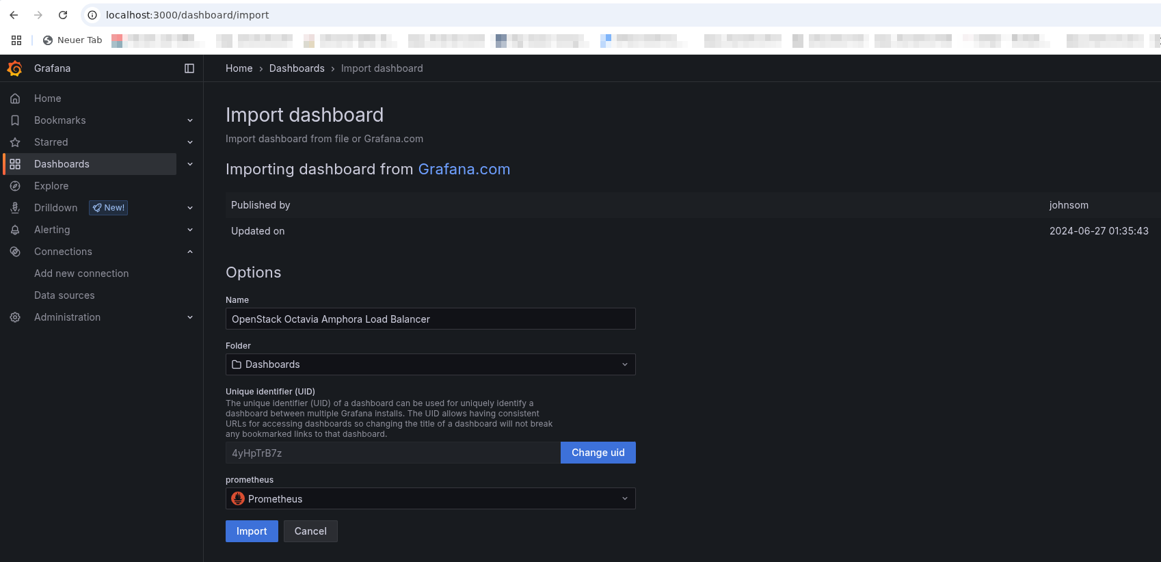This screenshot has width=1161, height=562.
Task: Click the Prometheus flame icon in datasource picker
Action: tap(238, 498)
